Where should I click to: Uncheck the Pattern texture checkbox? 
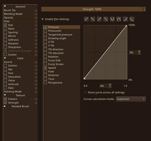coord(5,99)
